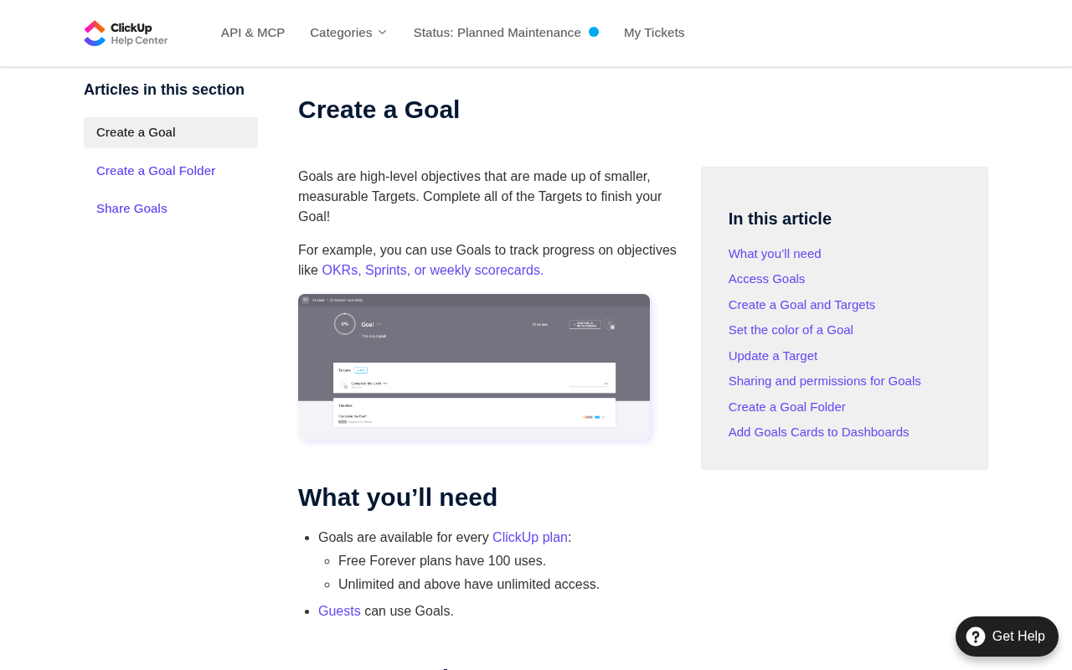
Task: Click the In this article heading
Action: tap(780, 219)
